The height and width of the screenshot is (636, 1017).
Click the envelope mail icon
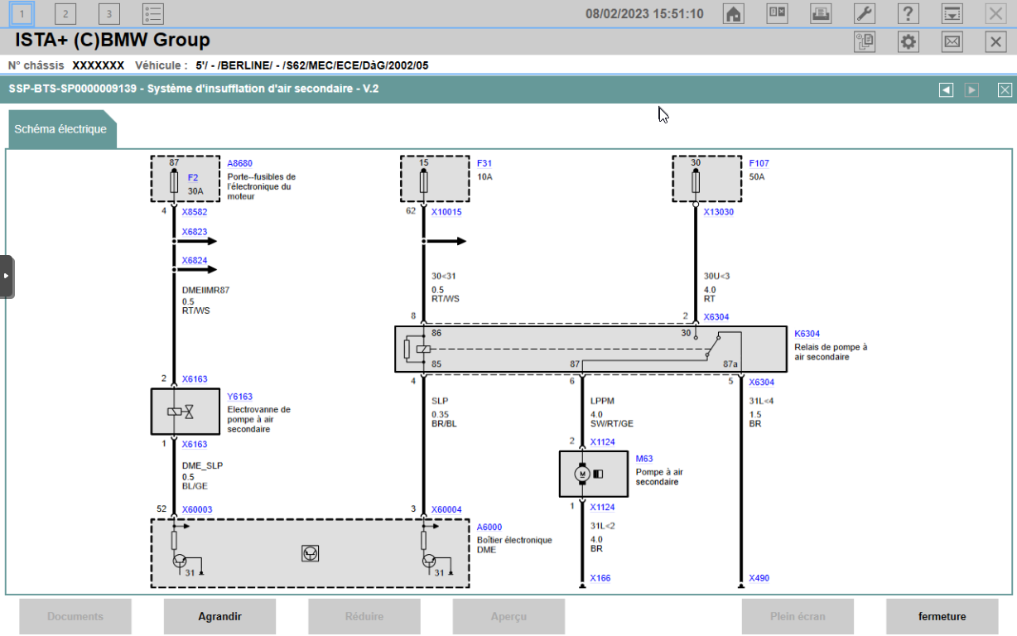point(952,42)
